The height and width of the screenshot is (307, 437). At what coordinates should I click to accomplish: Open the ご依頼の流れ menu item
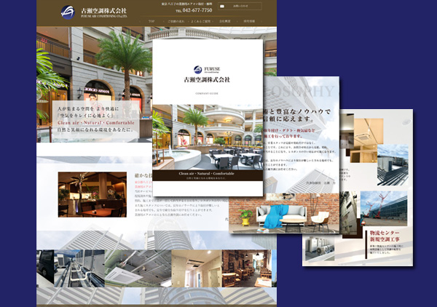tap(176, 21)
